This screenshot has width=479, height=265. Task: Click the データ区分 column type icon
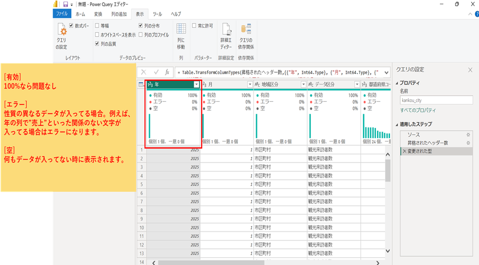click(x=311, y=85)
